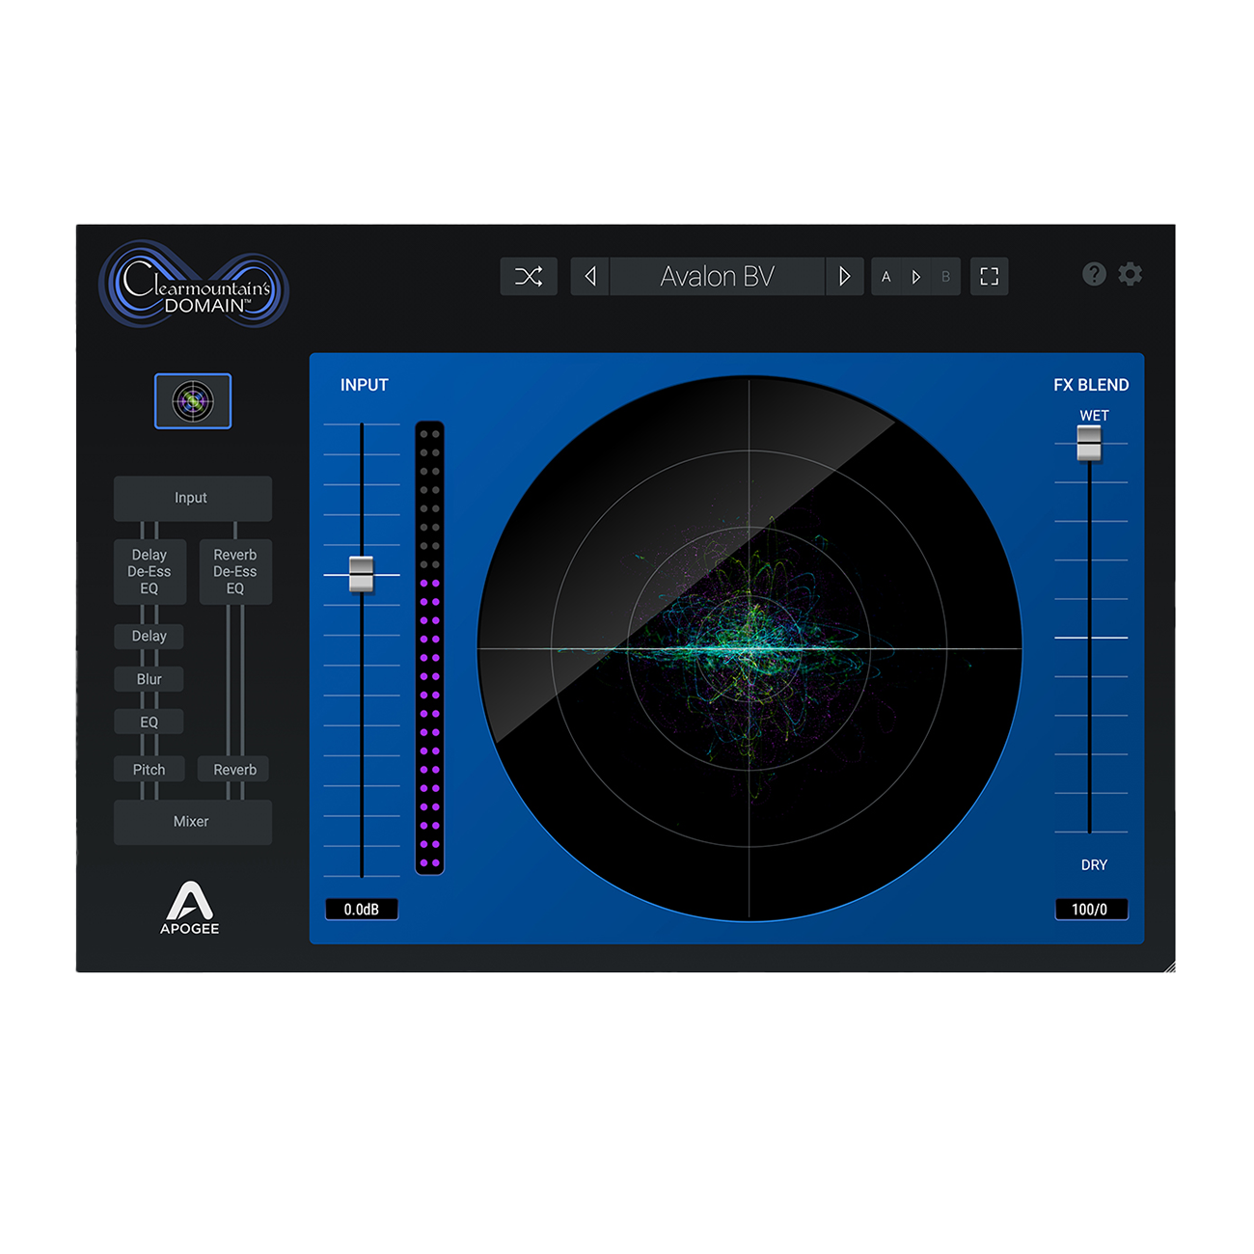Click the 0.0dB input value field
The height and width of the screenshot is (1254, 1254).
(x=362, y=909)
